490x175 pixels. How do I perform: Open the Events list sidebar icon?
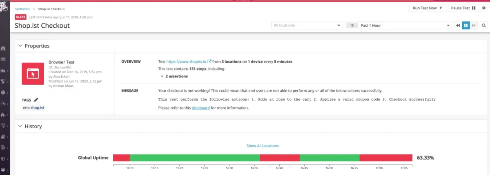click(x=3, y=59)
